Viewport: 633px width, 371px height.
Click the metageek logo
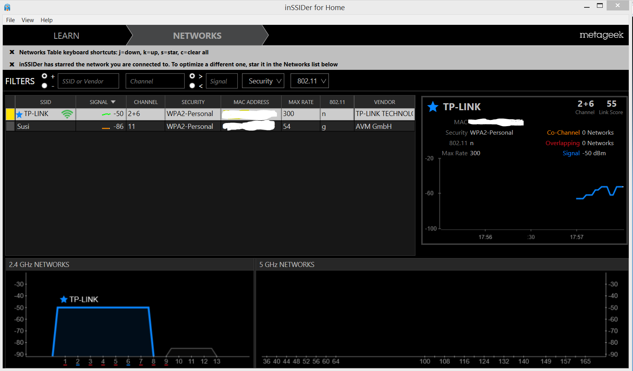click(601, 35)
